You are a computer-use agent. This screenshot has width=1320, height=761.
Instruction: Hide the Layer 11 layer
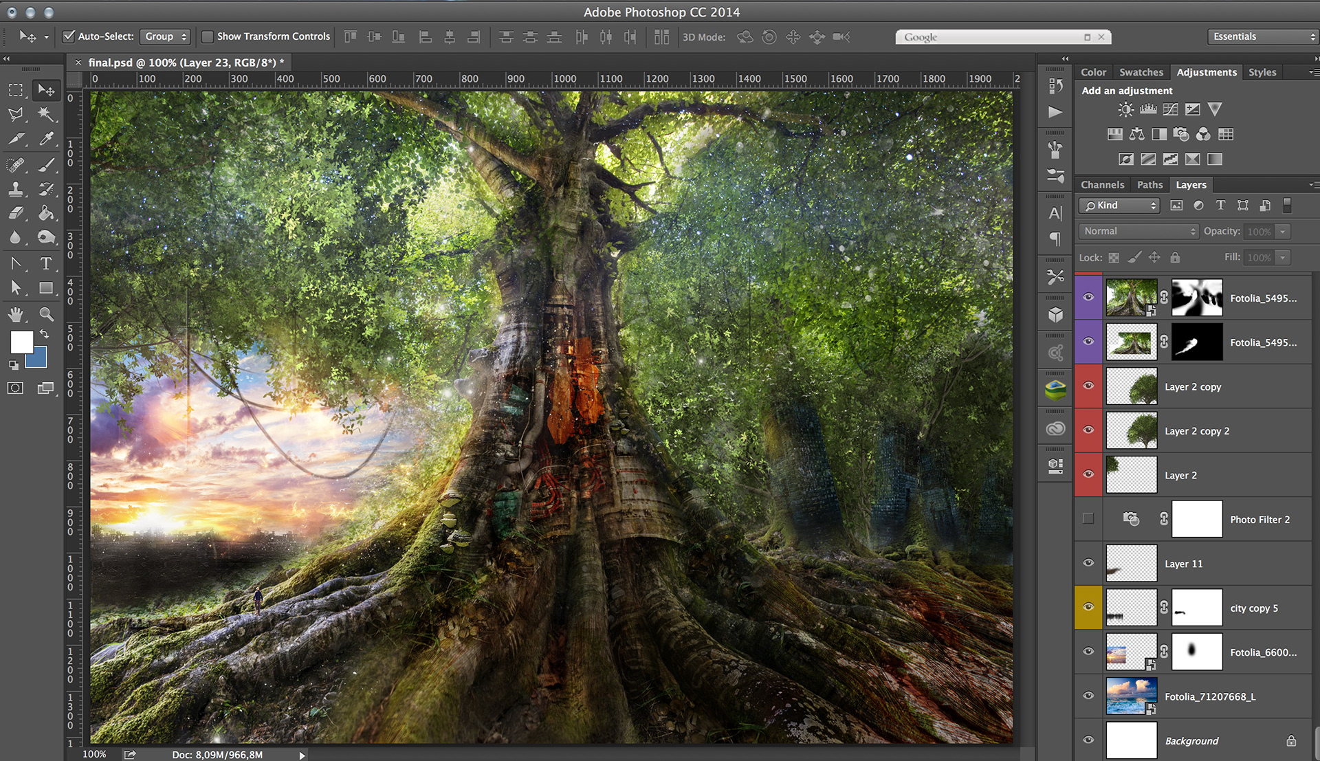coord(1088,562)
